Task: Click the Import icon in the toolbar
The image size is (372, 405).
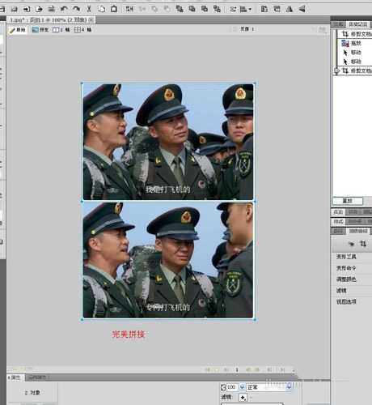Action: pyautogui.click(x=27, y=9)
